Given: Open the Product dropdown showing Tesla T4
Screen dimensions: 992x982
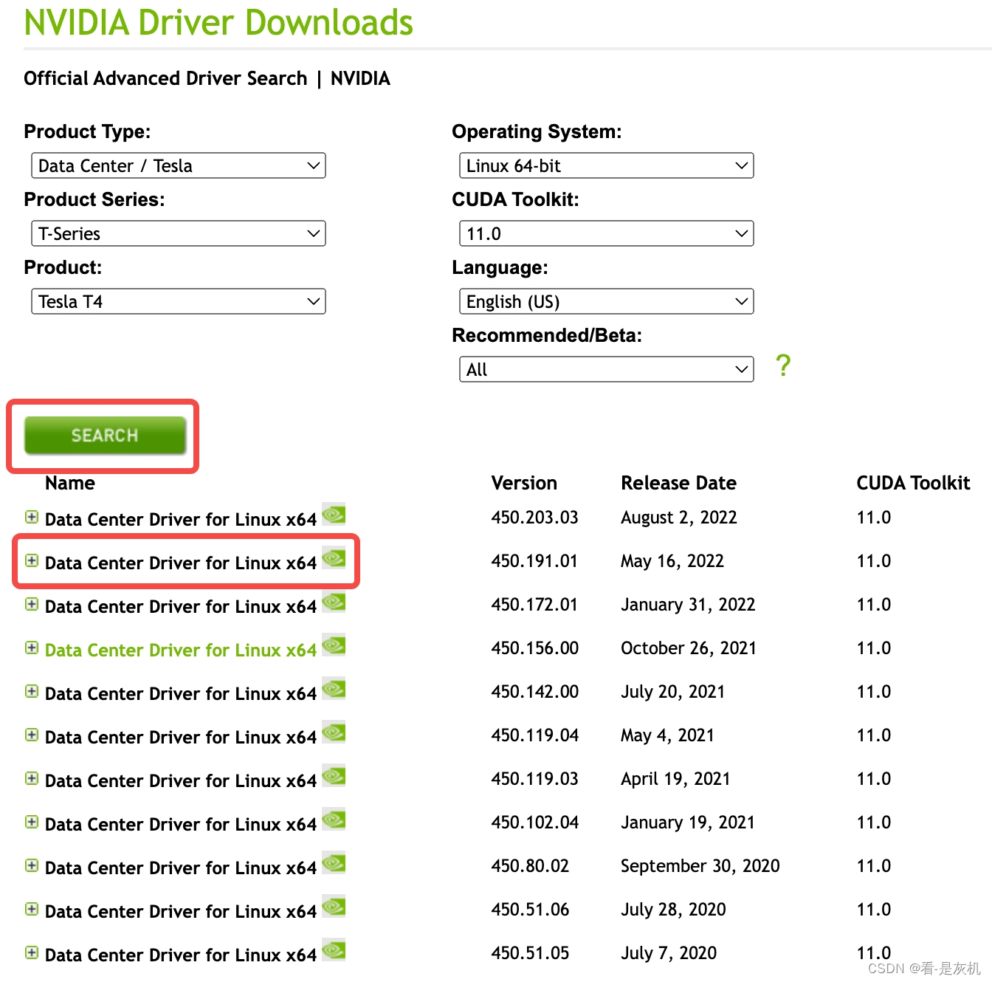Looking at the screenshot, I should click(x=178, y=301).
